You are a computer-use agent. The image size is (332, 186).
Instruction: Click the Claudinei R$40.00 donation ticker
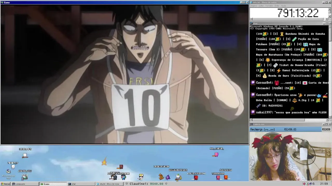coord(146,184)
